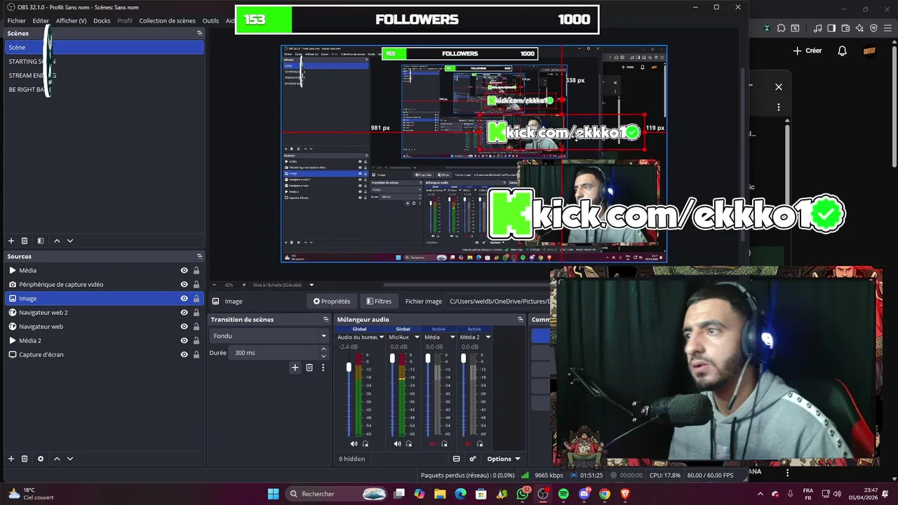Open Média 2 mixer channel dropdown arrow

point(488,337)
